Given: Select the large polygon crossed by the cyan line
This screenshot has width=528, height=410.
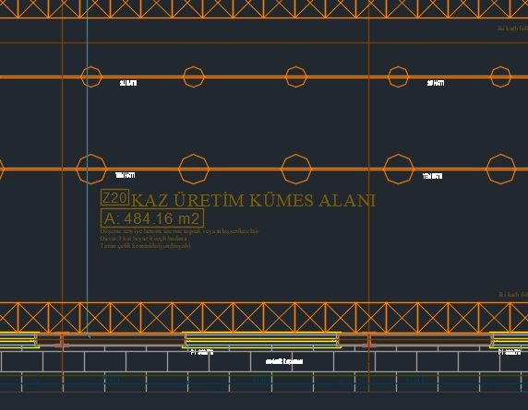Looking at the screenshot, I should pyautogui.click(x=91, y=169).
